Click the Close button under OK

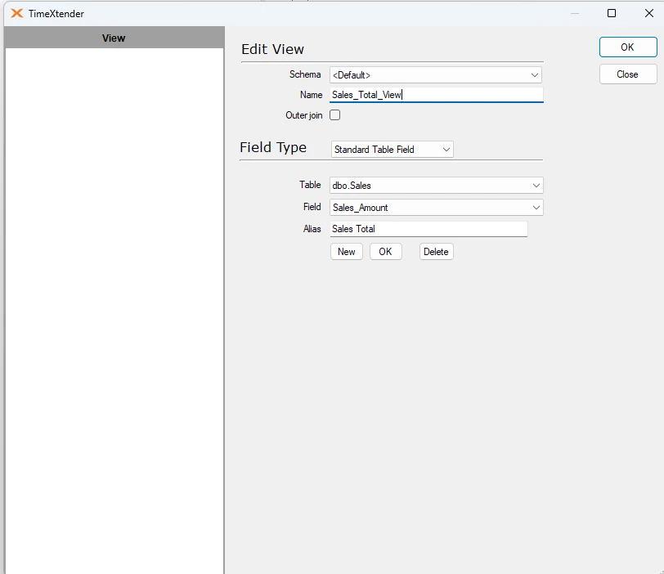628,74
